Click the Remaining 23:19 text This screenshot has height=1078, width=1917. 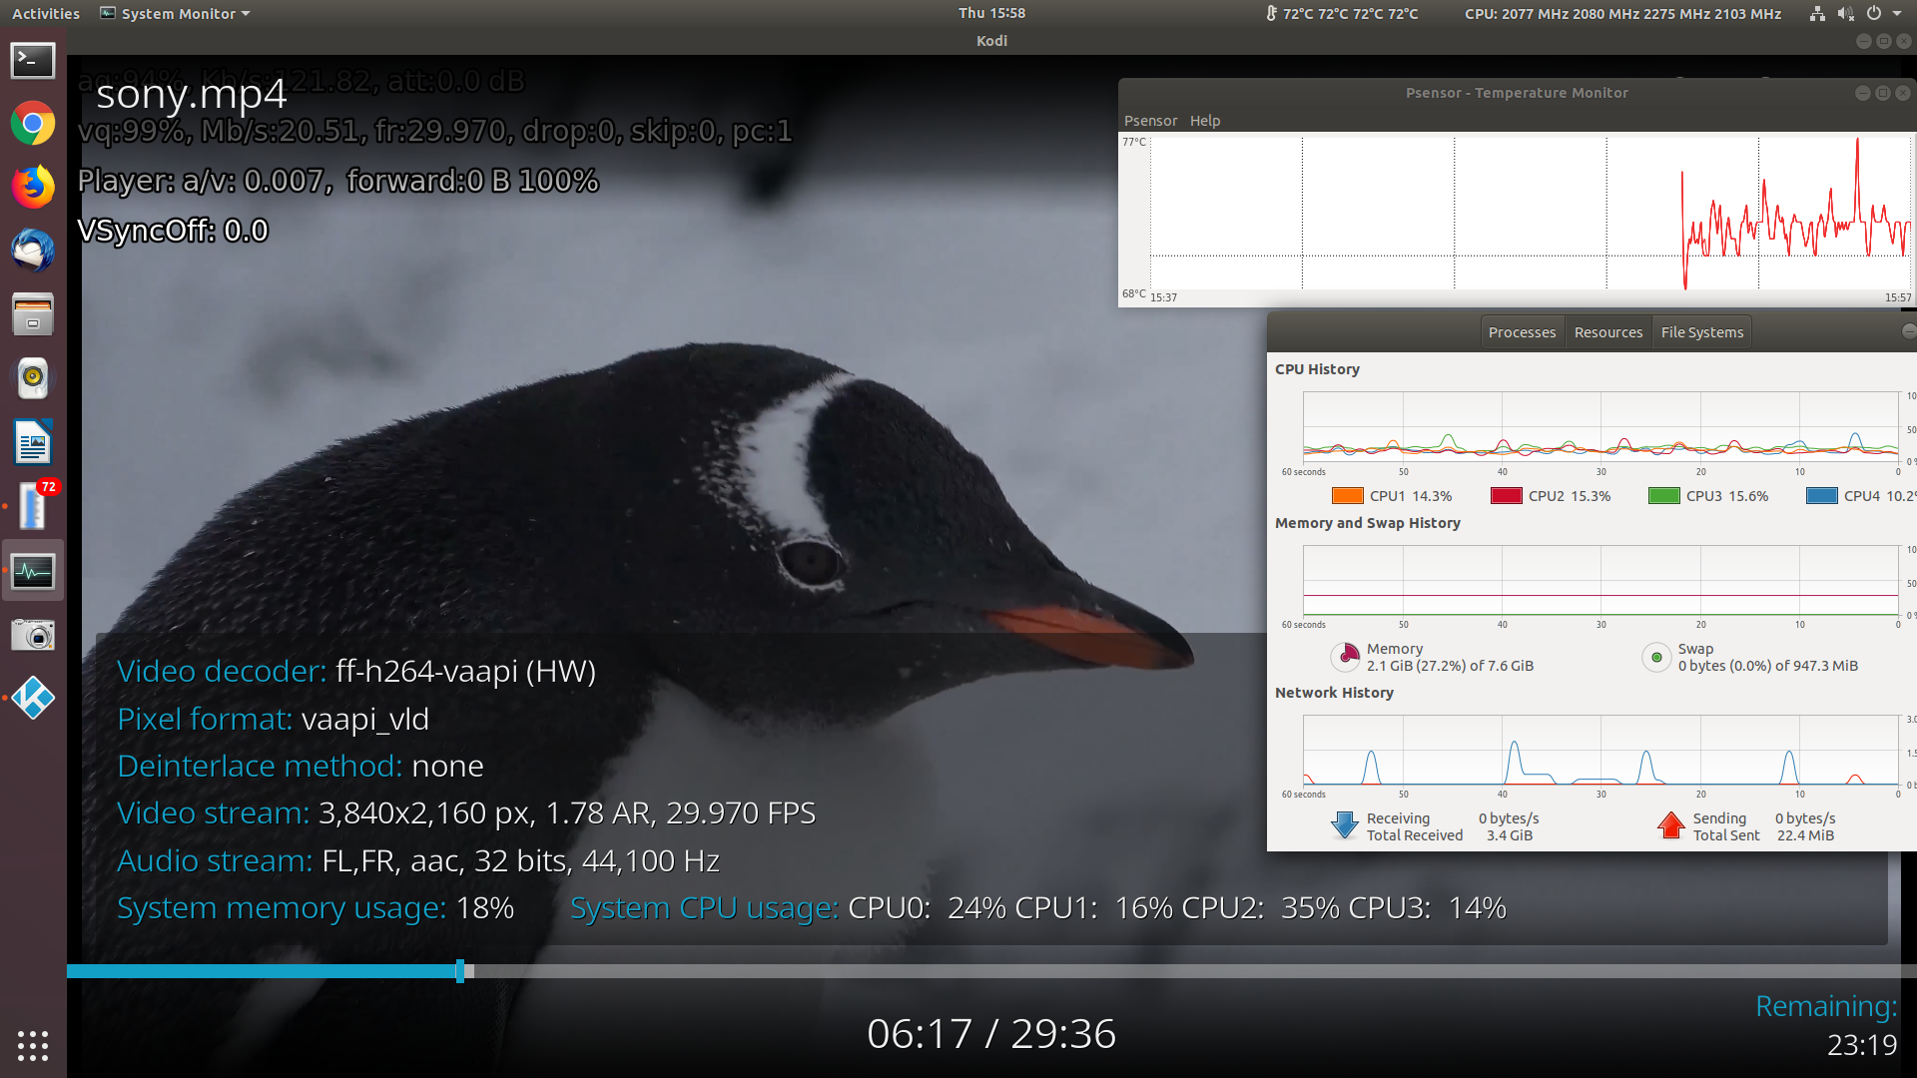click(1826, 1025)
